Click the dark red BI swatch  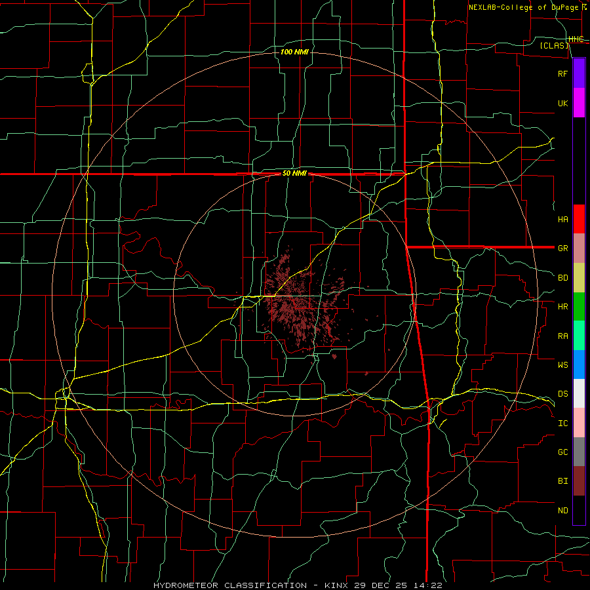579,481
